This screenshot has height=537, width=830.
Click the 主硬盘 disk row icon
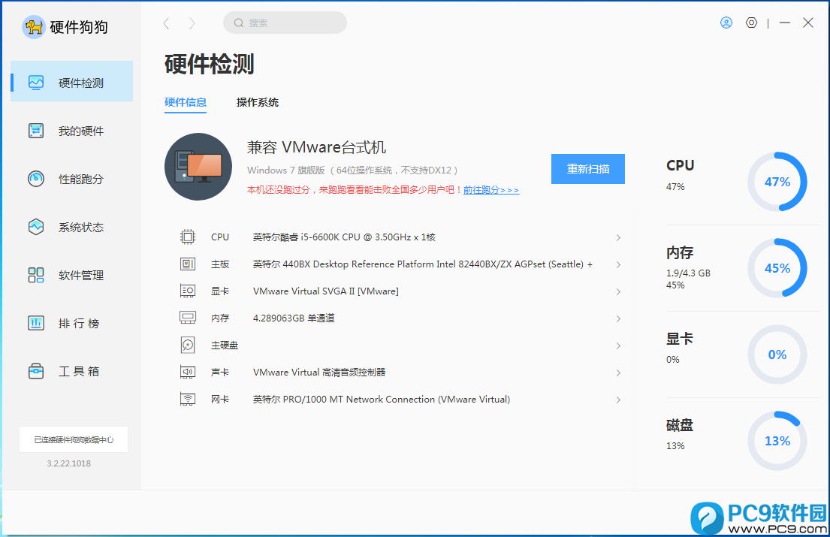187,345
